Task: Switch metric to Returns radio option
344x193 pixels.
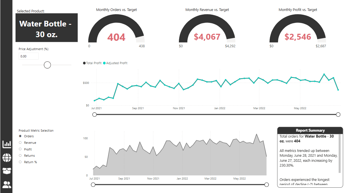Action: (20, 156)
